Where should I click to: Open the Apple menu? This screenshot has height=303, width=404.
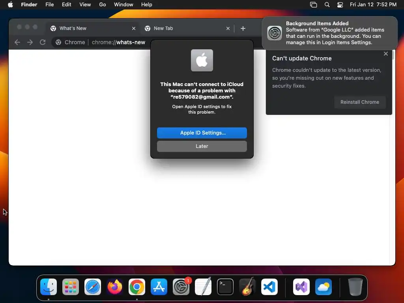coord(10,4)
